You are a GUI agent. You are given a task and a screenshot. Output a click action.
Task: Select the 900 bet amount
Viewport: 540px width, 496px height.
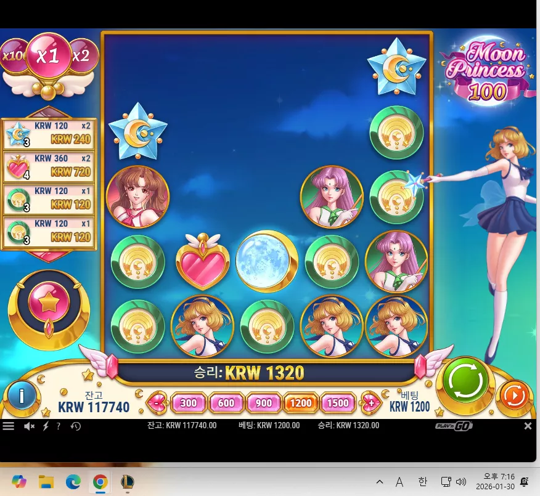[x=263, y=403]
